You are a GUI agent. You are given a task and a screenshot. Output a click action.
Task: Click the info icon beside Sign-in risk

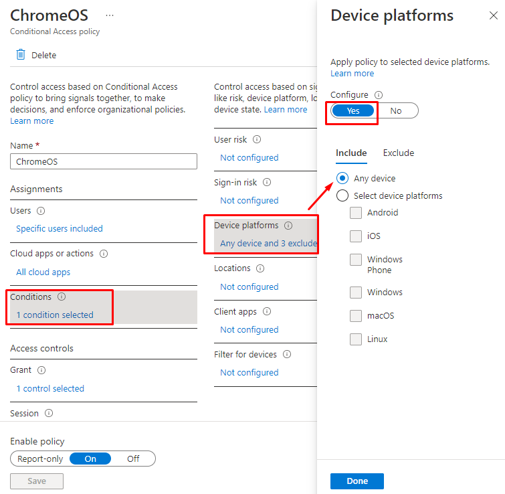[267, 182]
